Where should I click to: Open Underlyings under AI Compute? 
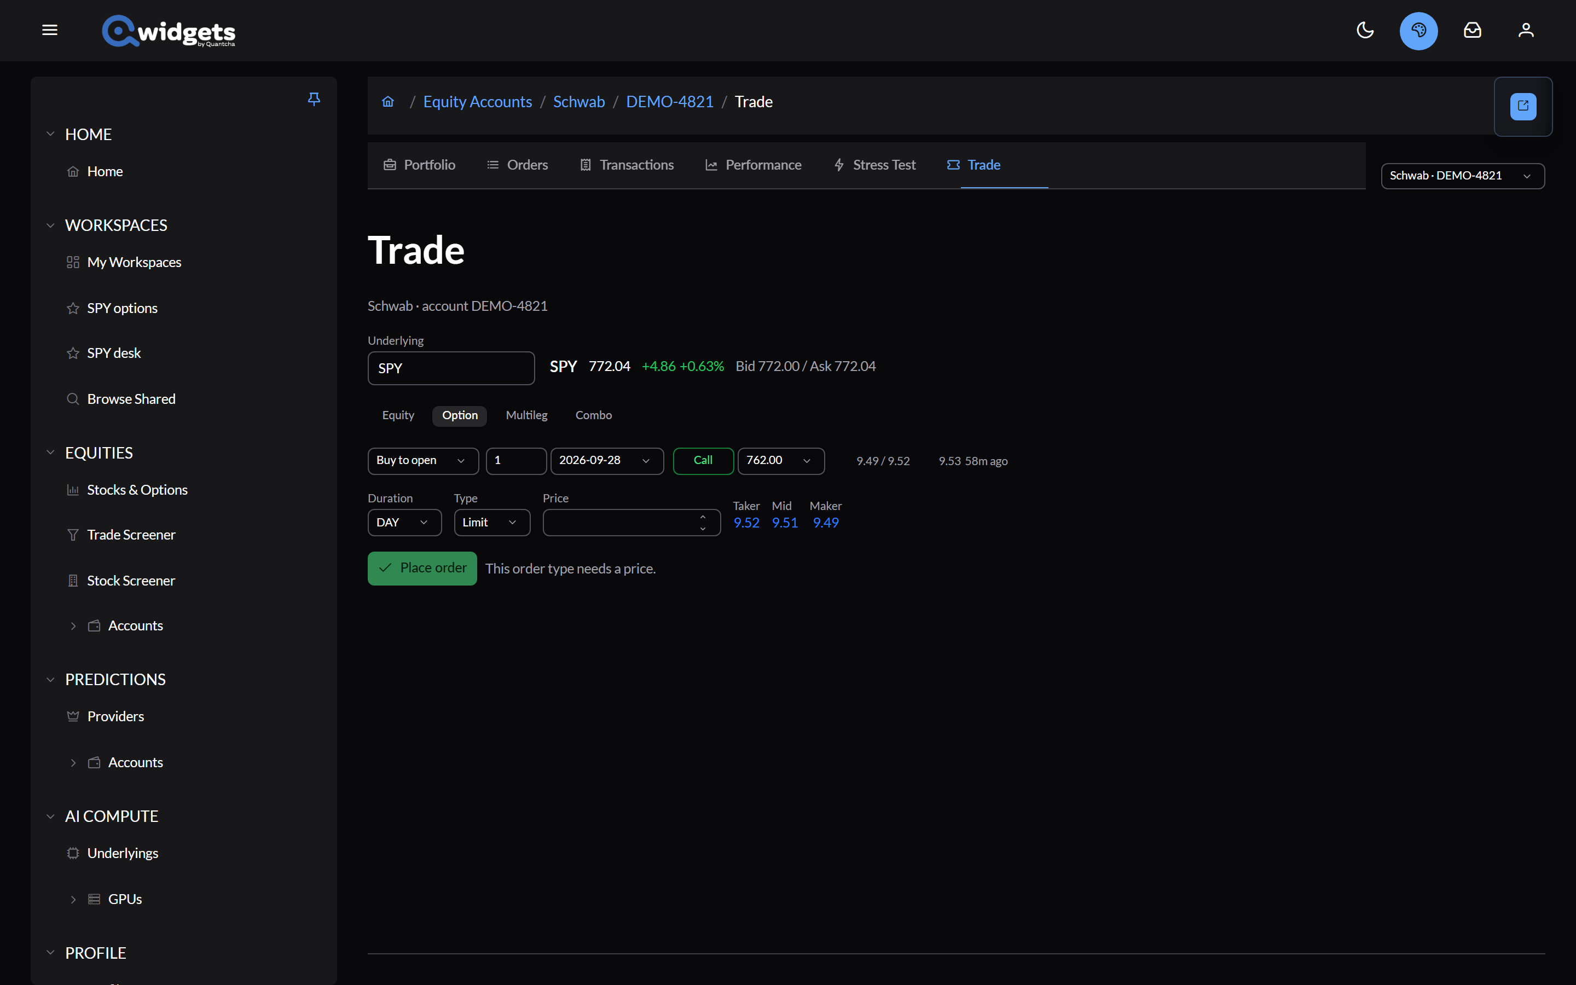(x=123, y=854)
